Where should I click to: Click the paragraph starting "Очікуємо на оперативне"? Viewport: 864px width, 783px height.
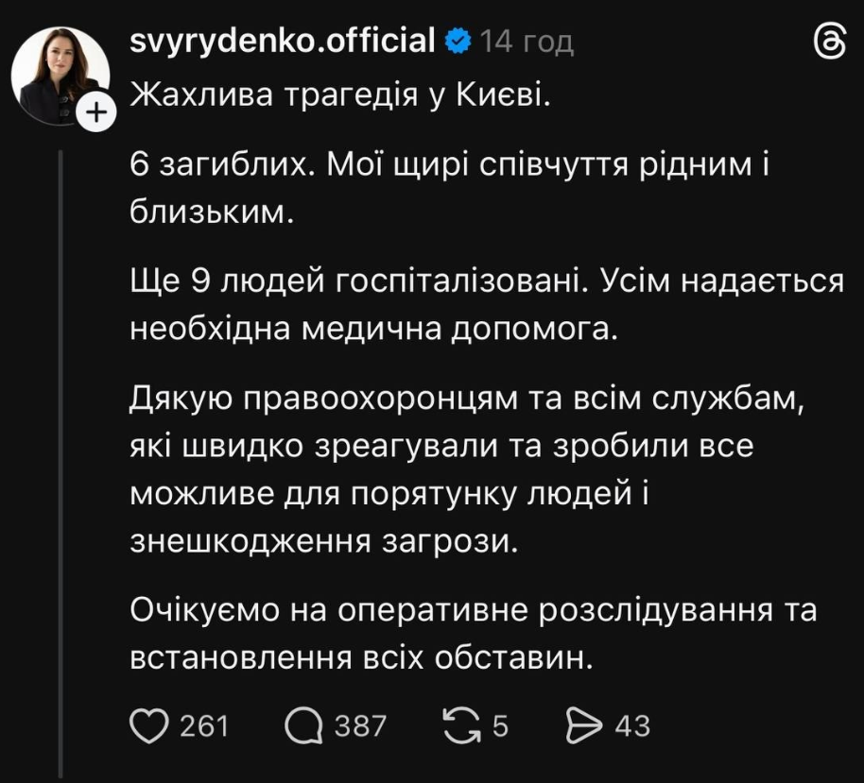tap(473, 634)
